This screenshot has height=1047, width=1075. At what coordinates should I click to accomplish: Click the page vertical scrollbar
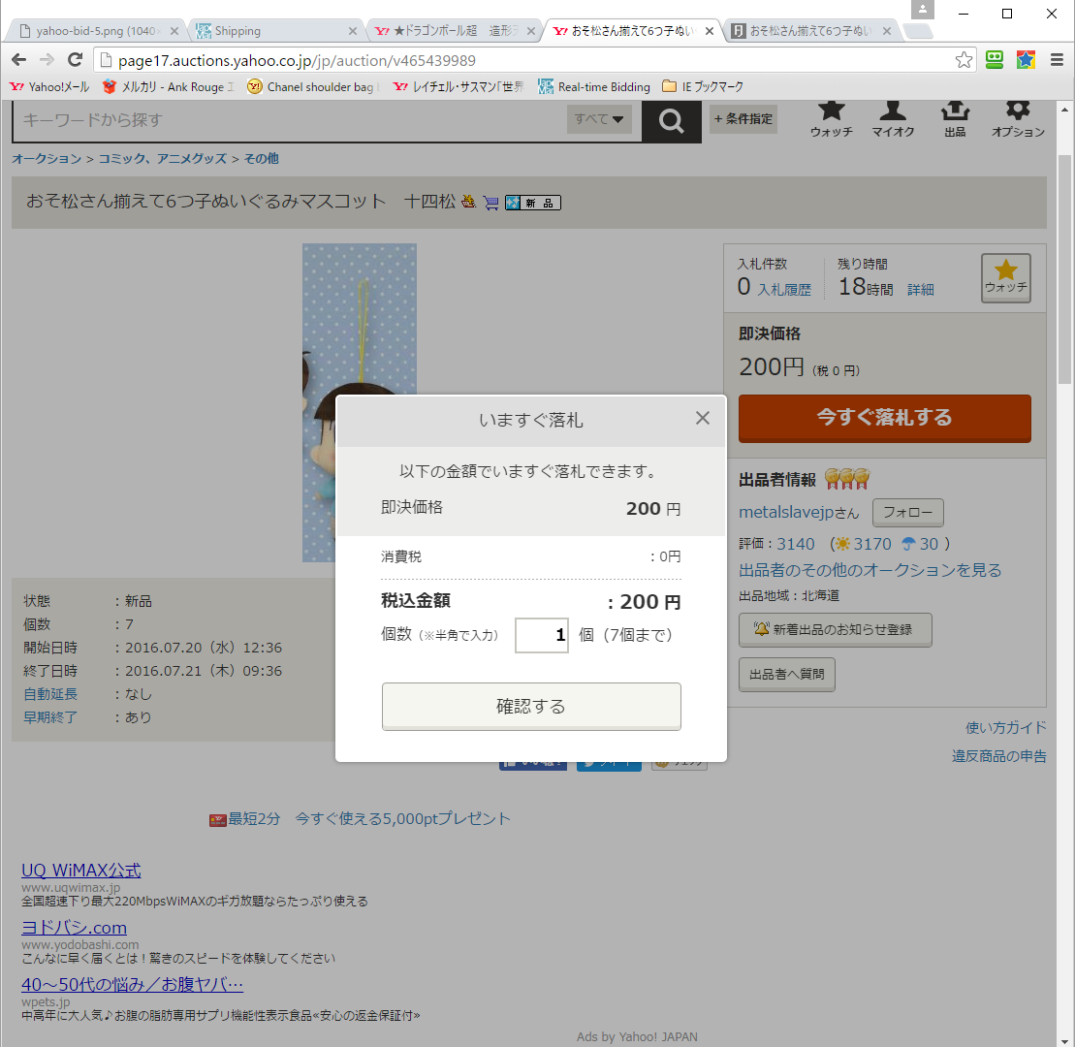[1064, 269]
